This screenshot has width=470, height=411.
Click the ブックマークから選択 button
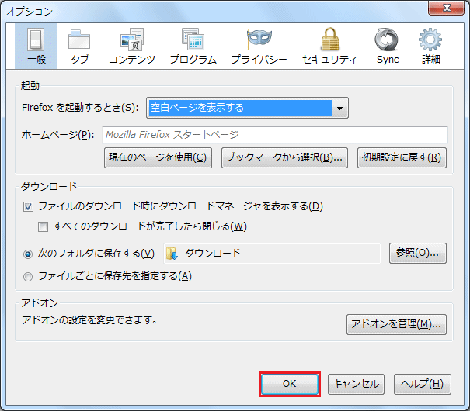[x=284, y=157]
